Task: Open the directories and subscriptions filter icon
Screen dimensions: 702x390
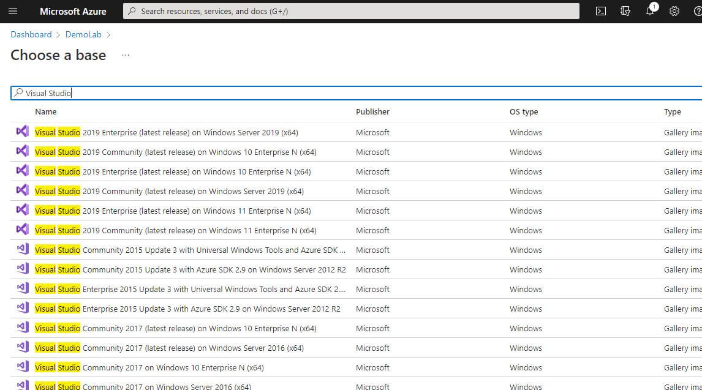Action: tap(625, 11)
